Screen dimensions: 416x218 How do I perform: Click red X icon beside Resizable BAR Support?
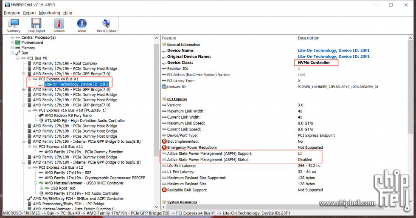164,190
